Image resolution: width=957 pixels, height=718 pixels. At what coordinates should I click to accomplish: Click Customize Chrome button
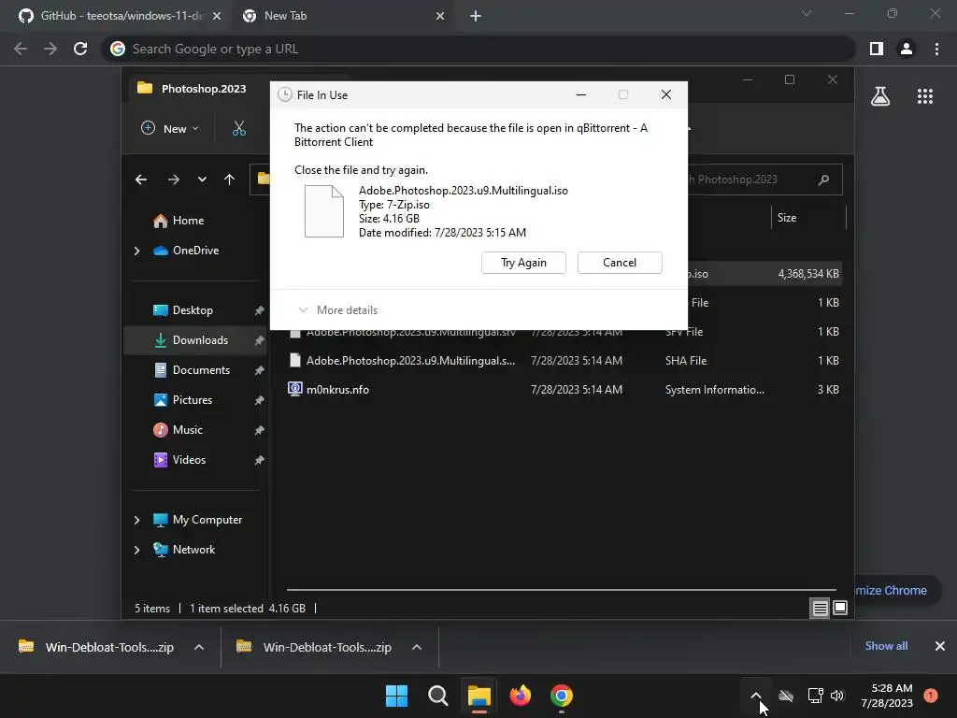897,591
